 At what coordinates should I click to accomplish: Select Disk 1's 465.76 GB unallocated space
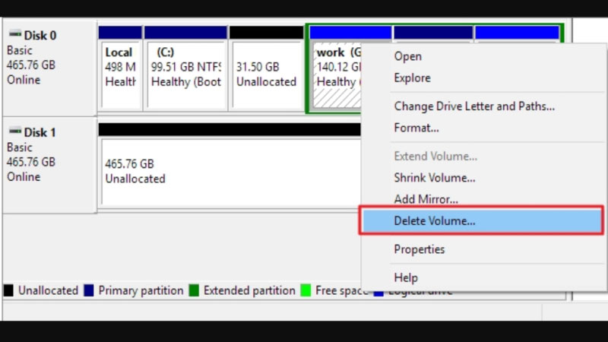pyautogui.click(x=228, y=171)
